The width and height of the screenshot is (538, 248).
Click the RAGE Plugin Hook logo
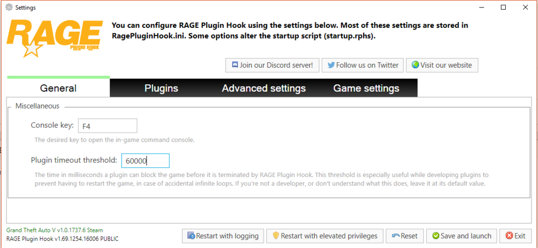coord(54,38)
